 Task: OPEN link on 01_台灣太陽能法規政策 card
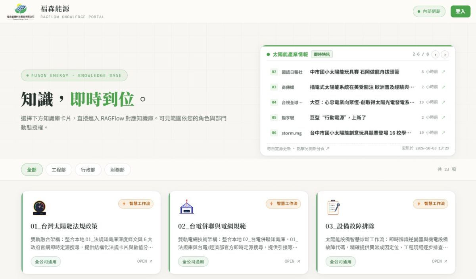(145, 262)
